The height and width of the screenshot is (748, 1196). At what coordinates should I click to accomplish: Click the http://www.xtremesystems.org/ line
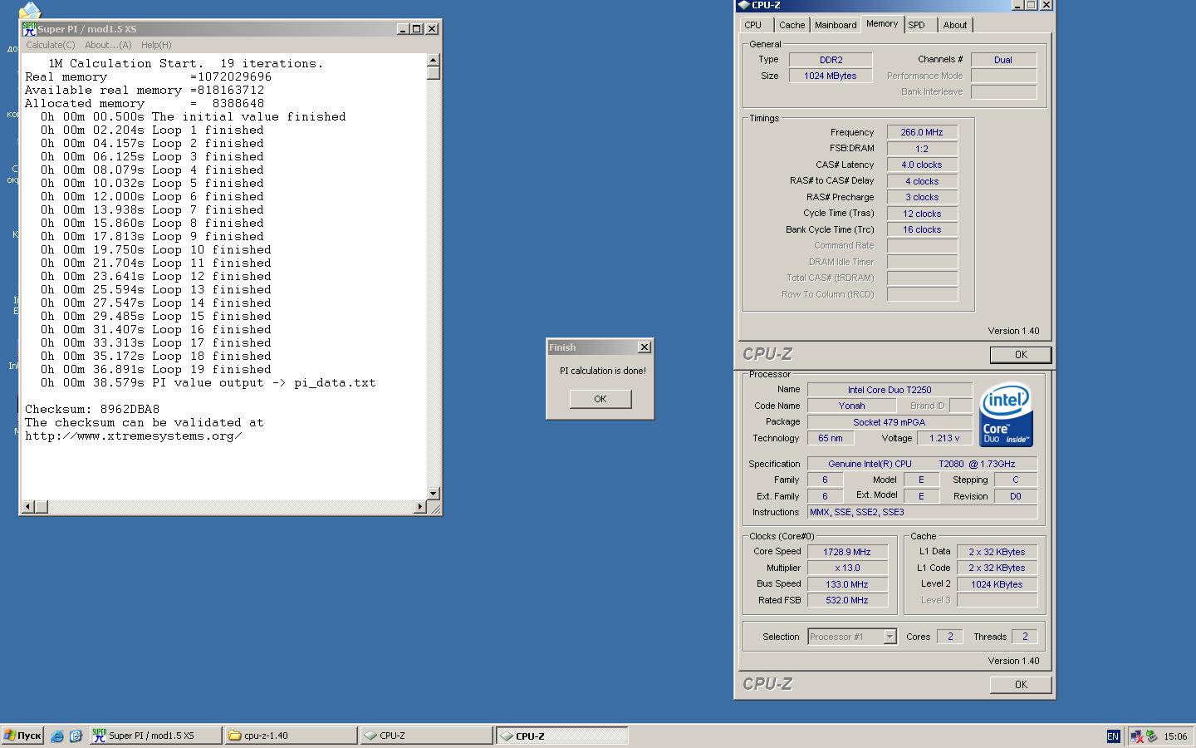tap(133, 436)
